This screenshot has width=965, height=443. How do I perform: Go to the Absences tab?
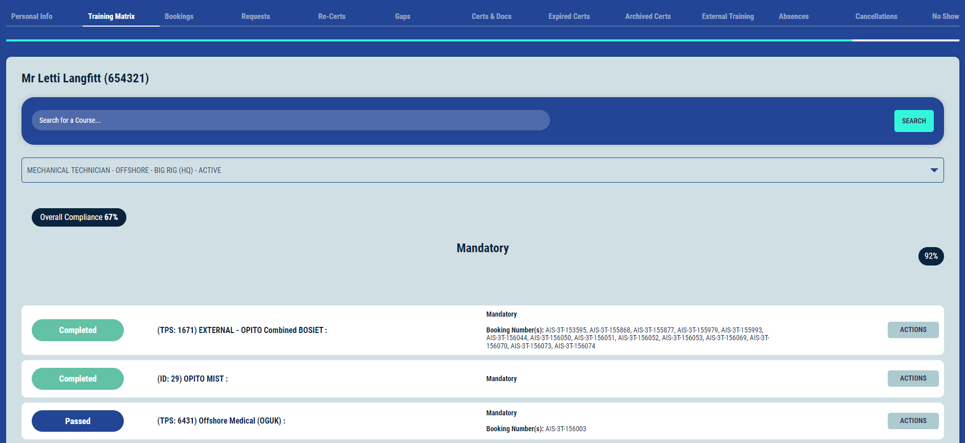tap(794, 16)
